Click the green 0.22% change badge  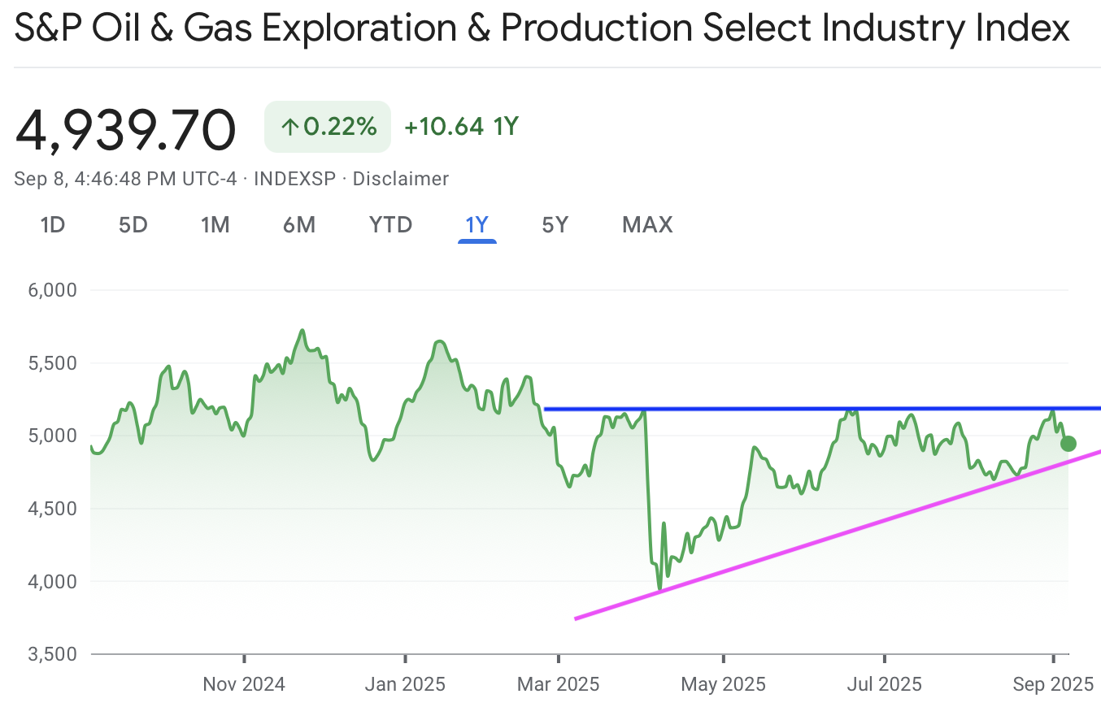(x=328, y=127)
